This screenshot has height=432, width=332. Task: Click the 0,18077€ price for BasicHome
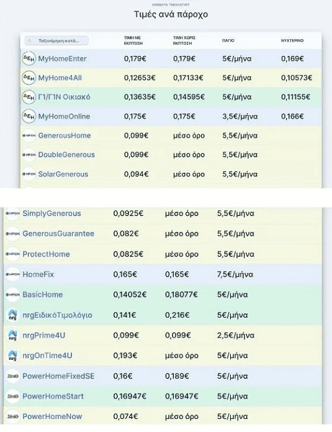click(181, 295)
